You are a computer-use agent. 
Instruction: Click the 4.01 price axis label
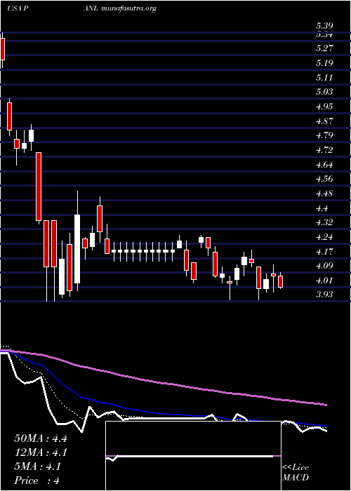324,281
